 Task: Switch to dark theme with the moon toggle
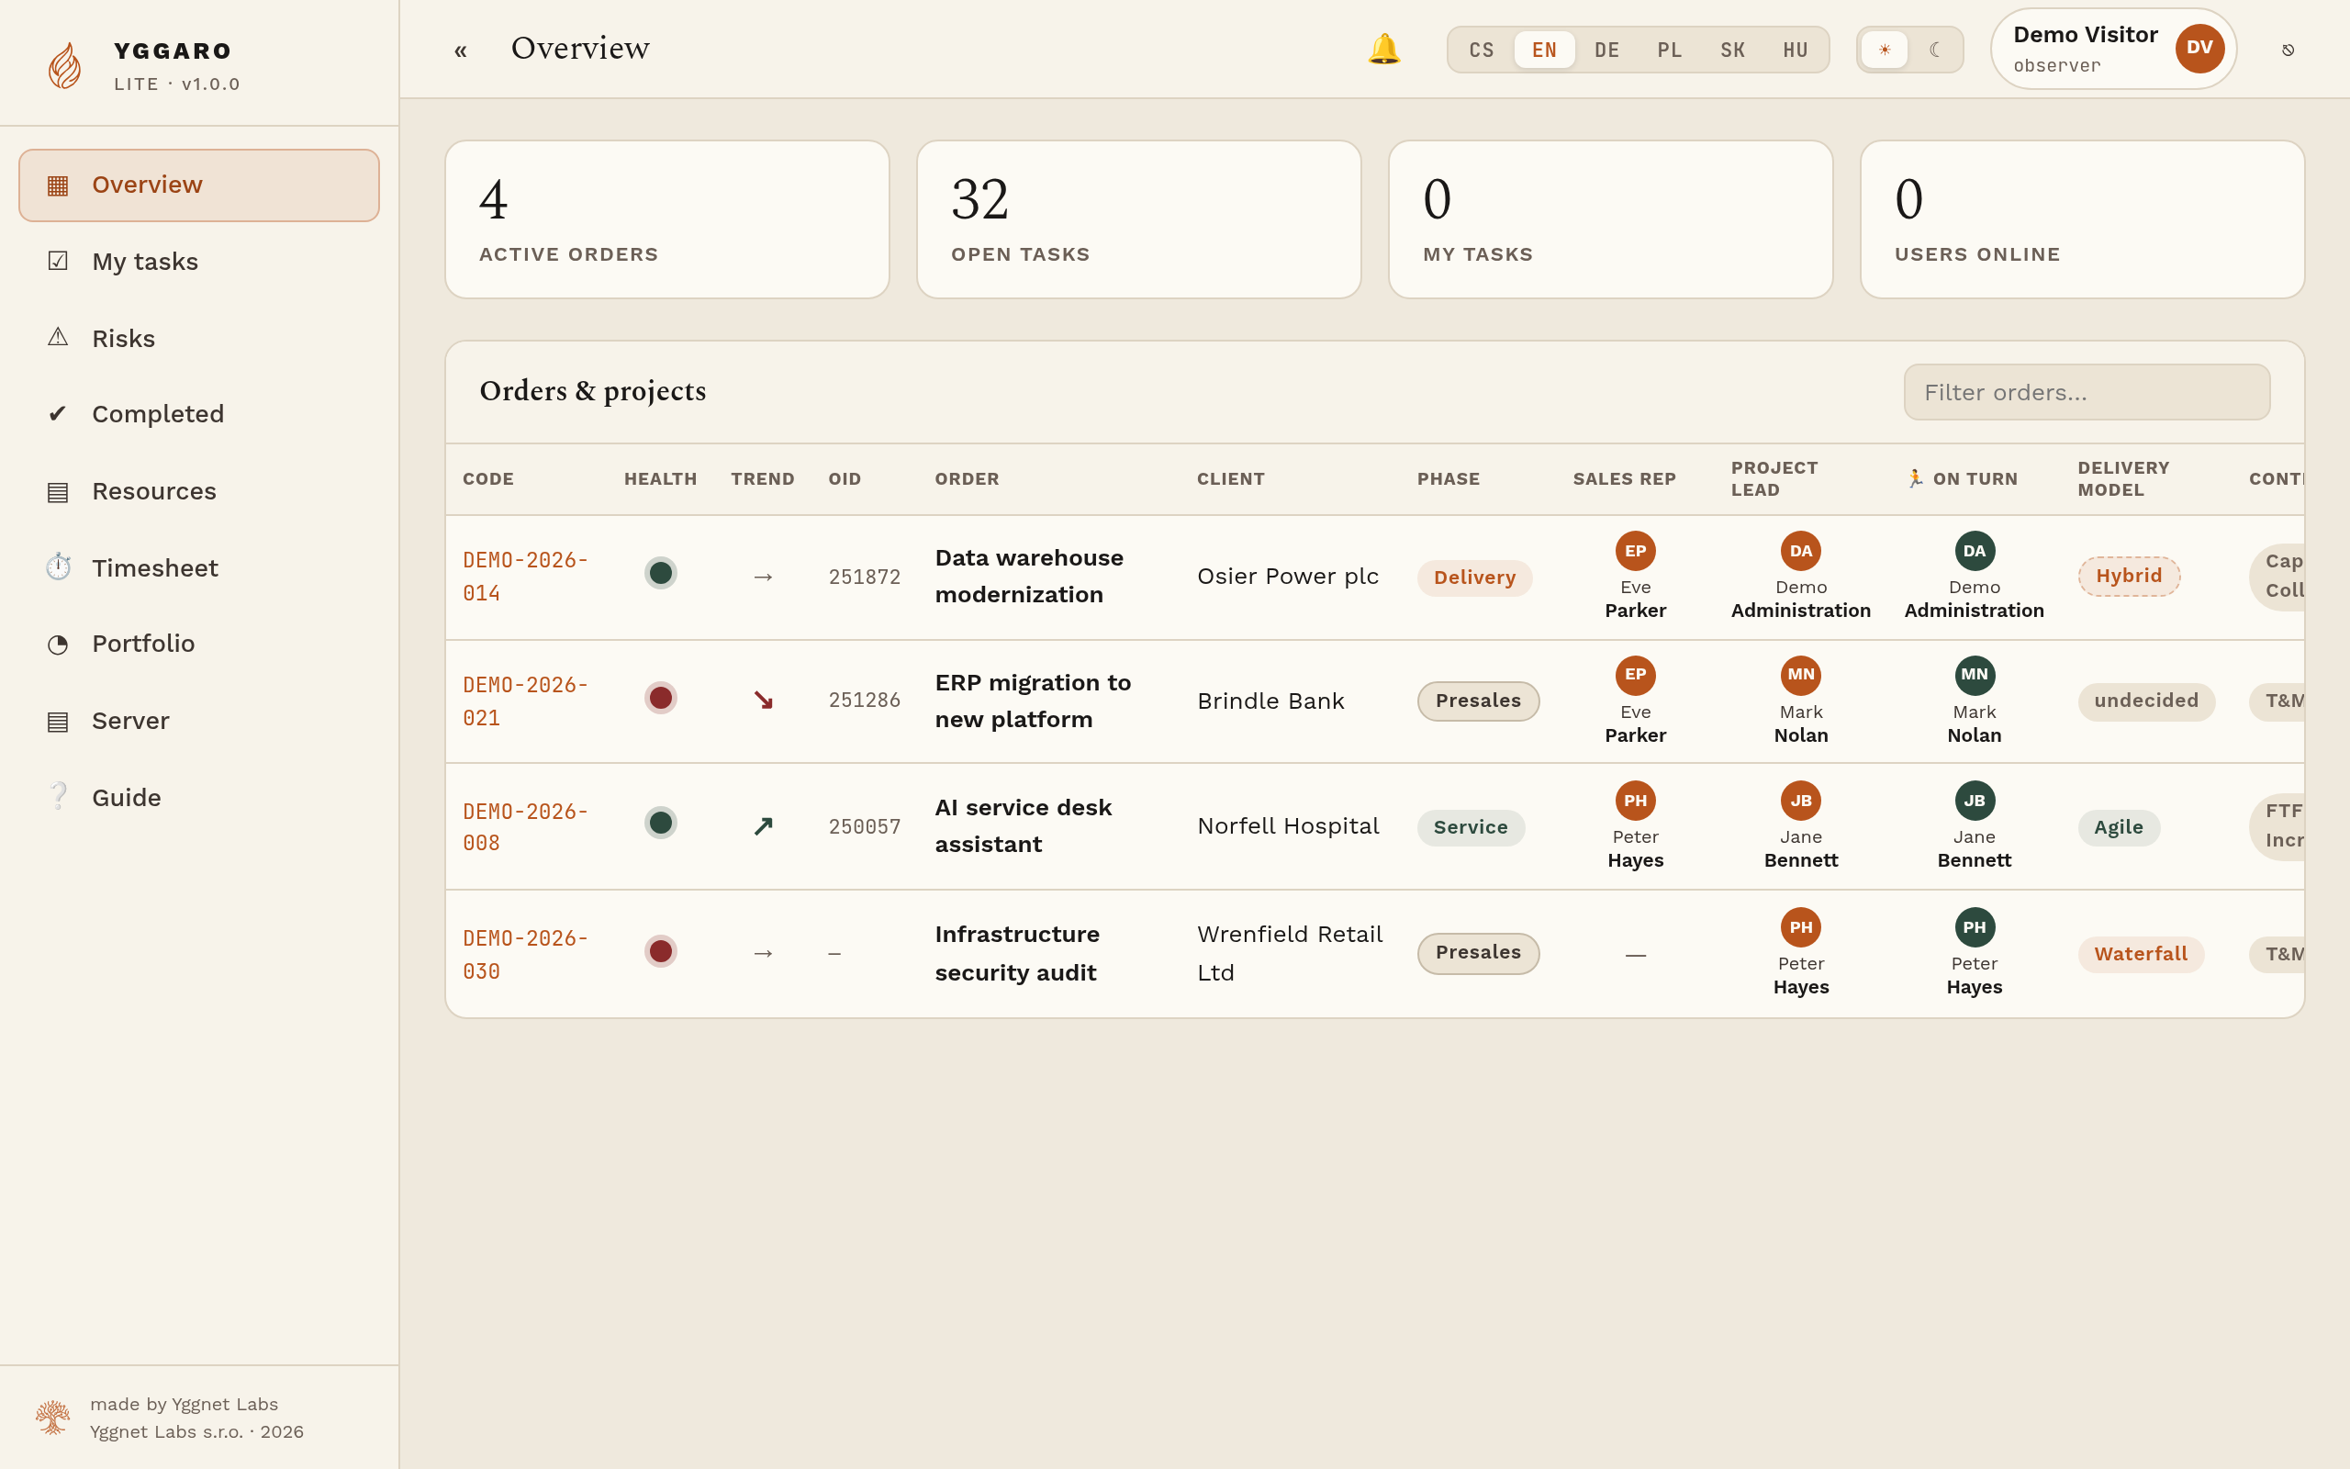1935,50
